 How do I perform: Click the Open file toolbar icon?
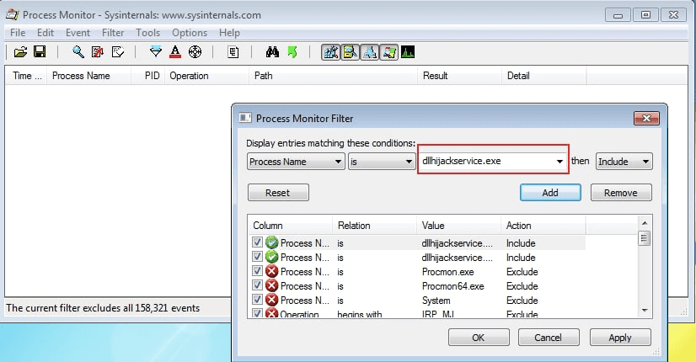[x=21, y=52]
